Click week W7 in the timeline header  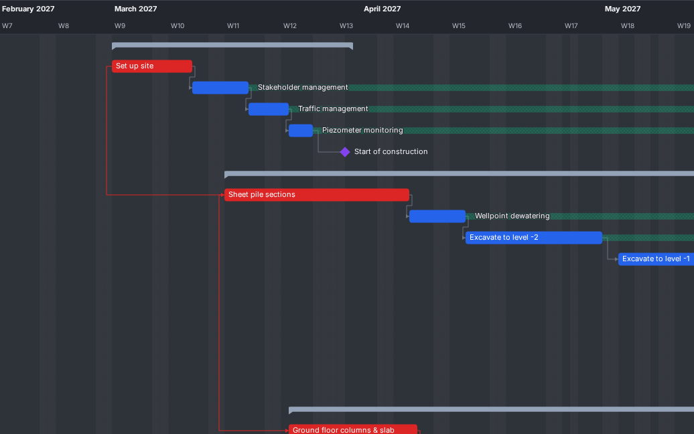[x=7, y=25]
